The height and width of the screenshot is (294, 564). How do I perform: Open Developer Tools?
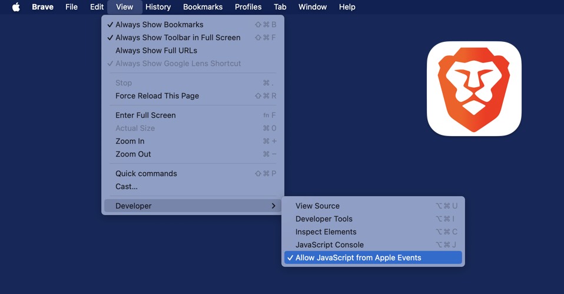click(373, 219)
